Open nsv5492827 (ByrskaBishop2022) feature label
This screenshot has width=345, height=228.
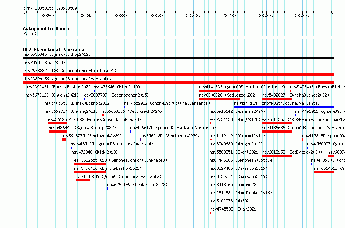coord(295,95)
